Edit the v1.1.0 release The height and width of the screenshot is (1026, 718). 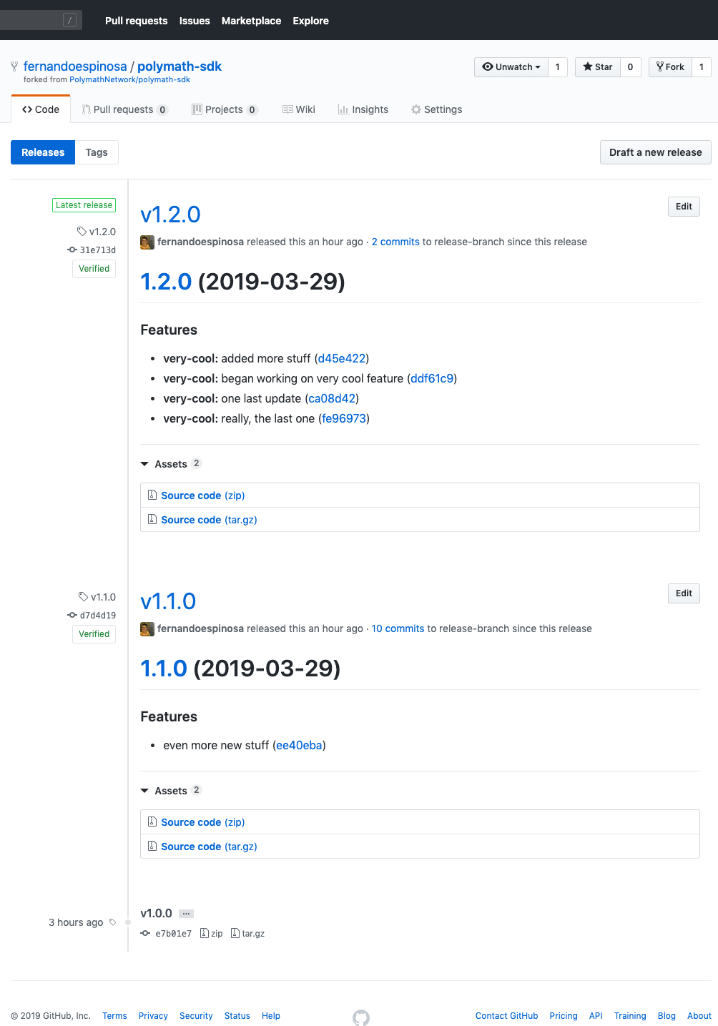pos(684,593)
